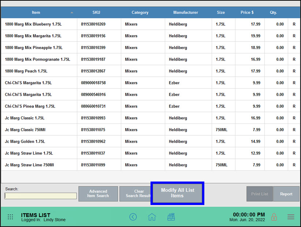Open the app grid dots menu

(x=10, y=217)
